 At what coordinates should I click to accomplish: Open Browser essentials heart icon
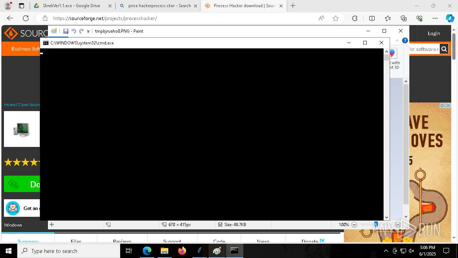(x=419, y=18)
